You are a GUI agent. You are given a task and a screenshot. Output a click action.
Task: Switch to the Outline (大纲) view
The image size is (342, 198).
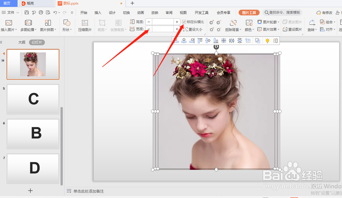point(22,42)
